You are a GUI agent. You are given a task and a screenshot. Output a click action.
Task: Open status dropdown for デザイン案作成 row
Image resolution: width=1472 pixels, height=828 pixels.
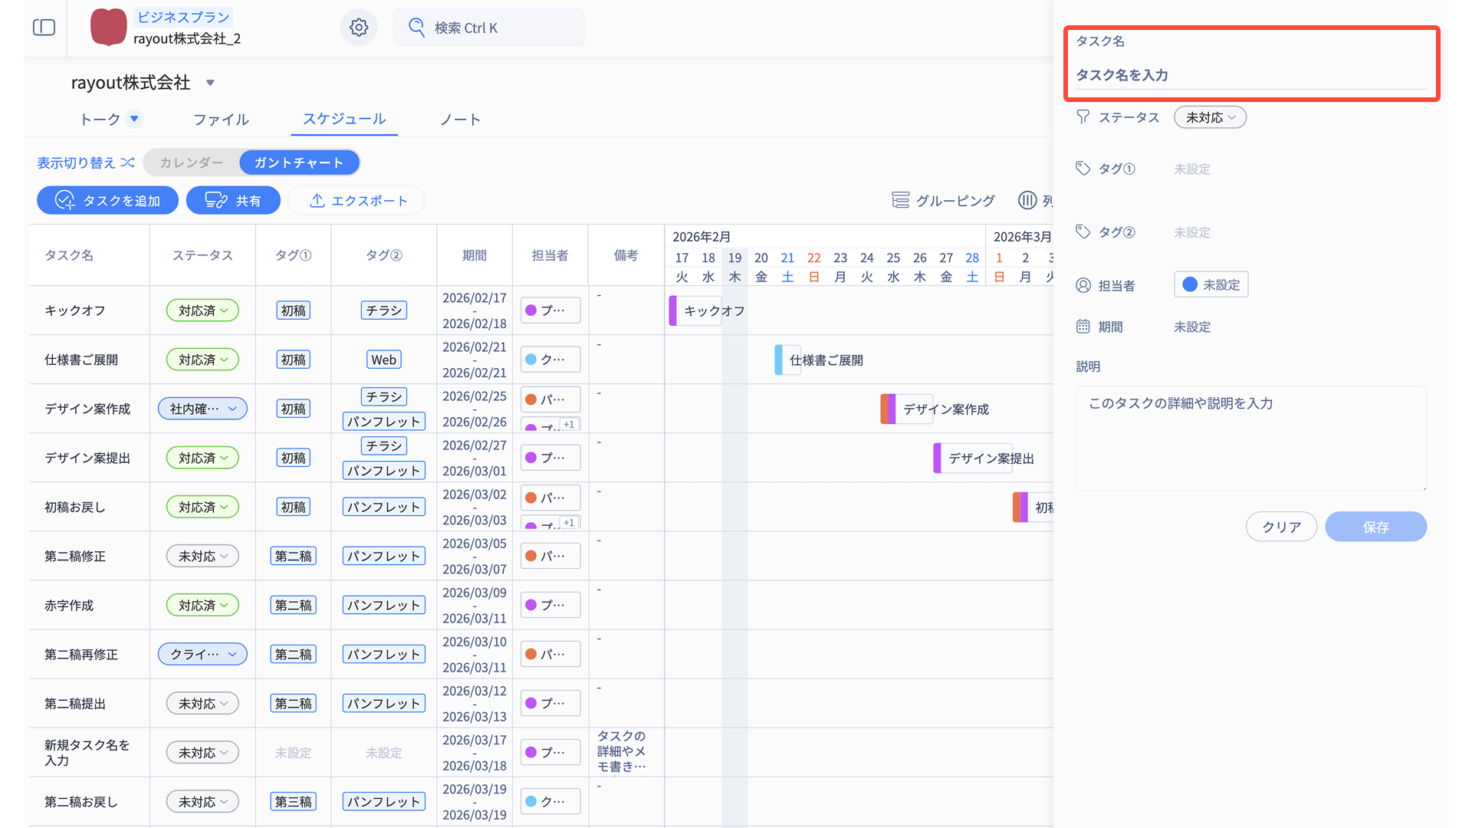pos(202,409)
